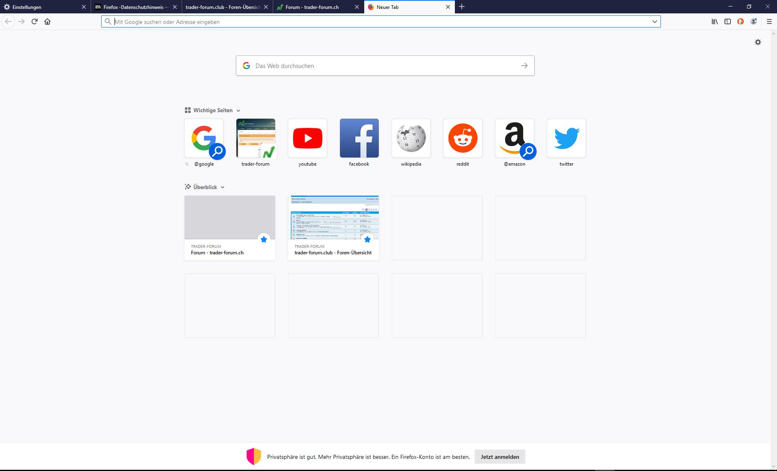The width and height of the screenshot is (777, 471).
Task: Click the Firefox account avatar icon
Action: click(x=754, y=21)
